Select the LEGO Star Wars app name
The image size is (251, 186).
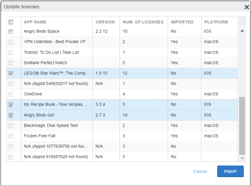pyautogui.click(x=57, y=73)
